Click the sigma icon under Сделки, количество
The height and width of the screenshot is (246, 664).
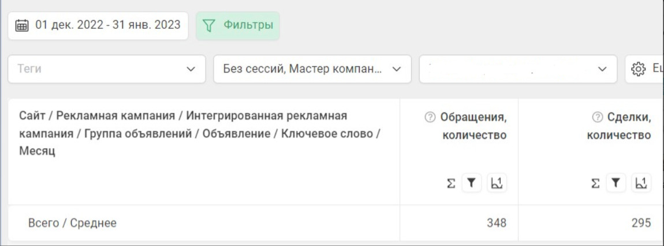pyautogui.click(x=595, y=183)
